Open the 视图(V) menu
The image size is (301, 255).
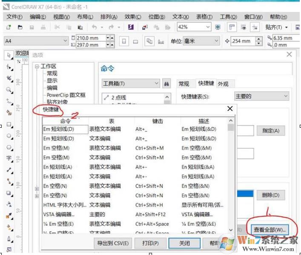click(61, 17)
